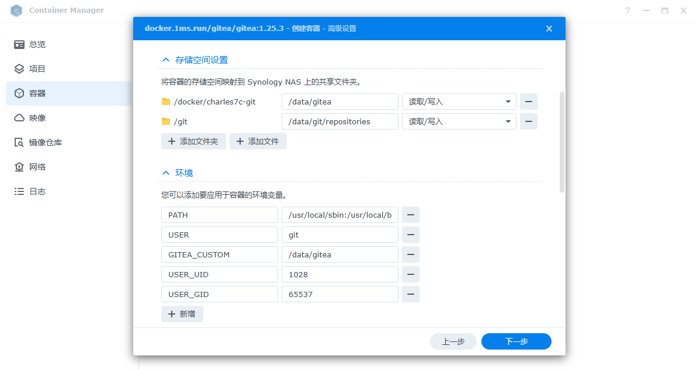Click the 添加文件夹 add folder button

193,141
